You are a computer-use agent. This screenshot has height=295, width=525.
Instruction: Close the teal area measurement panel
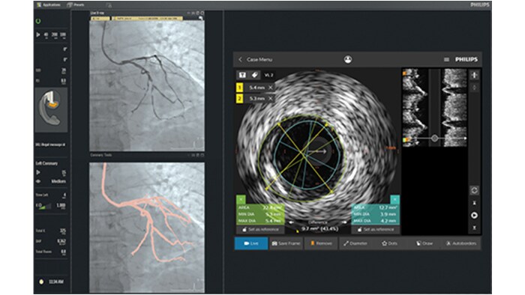pos(395,199)
